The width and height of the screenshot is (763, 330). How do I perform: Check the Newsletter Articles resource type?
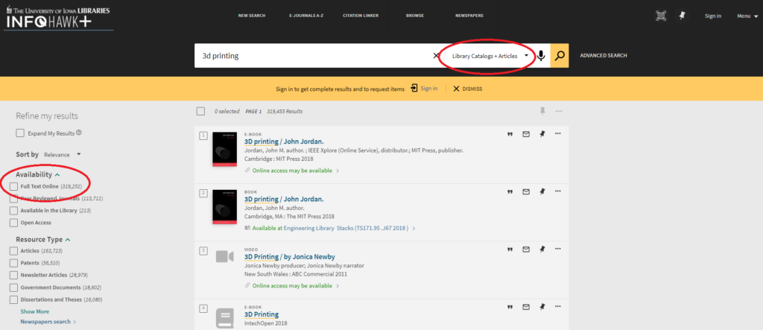click(x=13, y=275)
